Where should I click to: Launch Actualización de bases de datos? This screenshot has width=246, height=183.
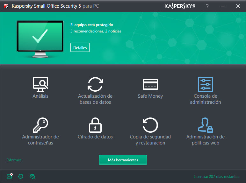95,84
